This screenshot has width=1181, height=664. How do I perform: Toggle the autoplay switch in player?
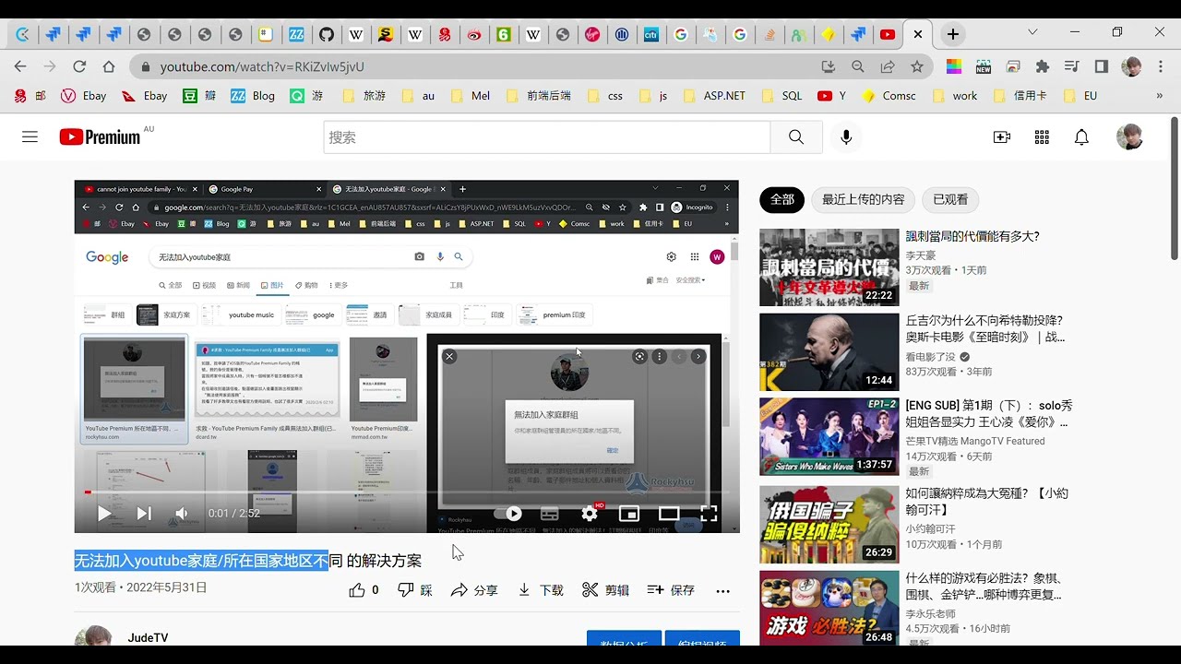[508, 514]
